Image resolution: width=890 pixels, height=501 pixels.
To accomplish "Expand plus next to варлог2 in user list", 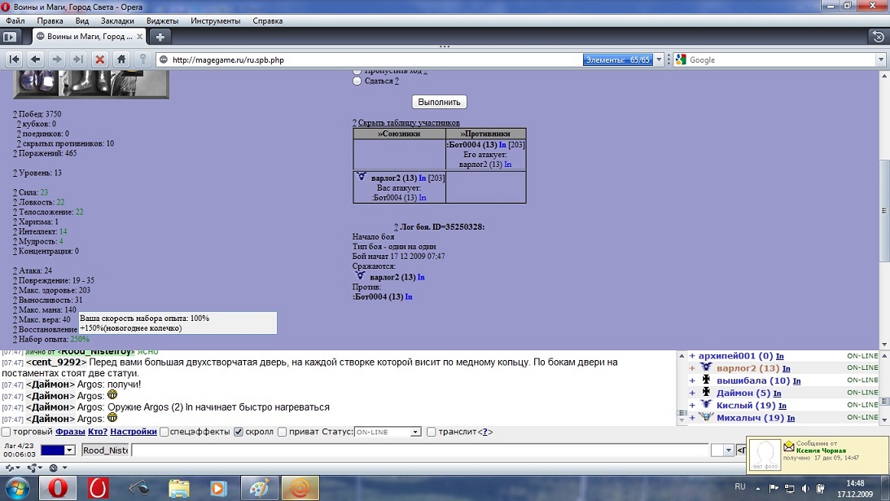I will (692, 368).
